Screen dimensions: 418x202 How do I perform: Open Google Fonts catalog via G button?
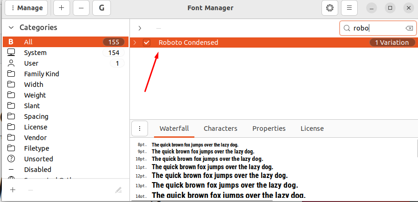101,8
